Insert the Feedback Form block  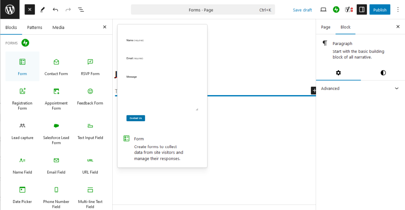tap(90, 98)
